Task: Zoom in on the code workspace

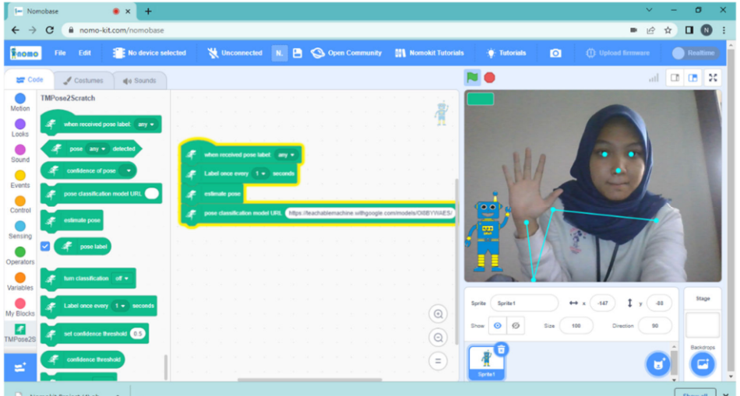Action: click(439, 314)
